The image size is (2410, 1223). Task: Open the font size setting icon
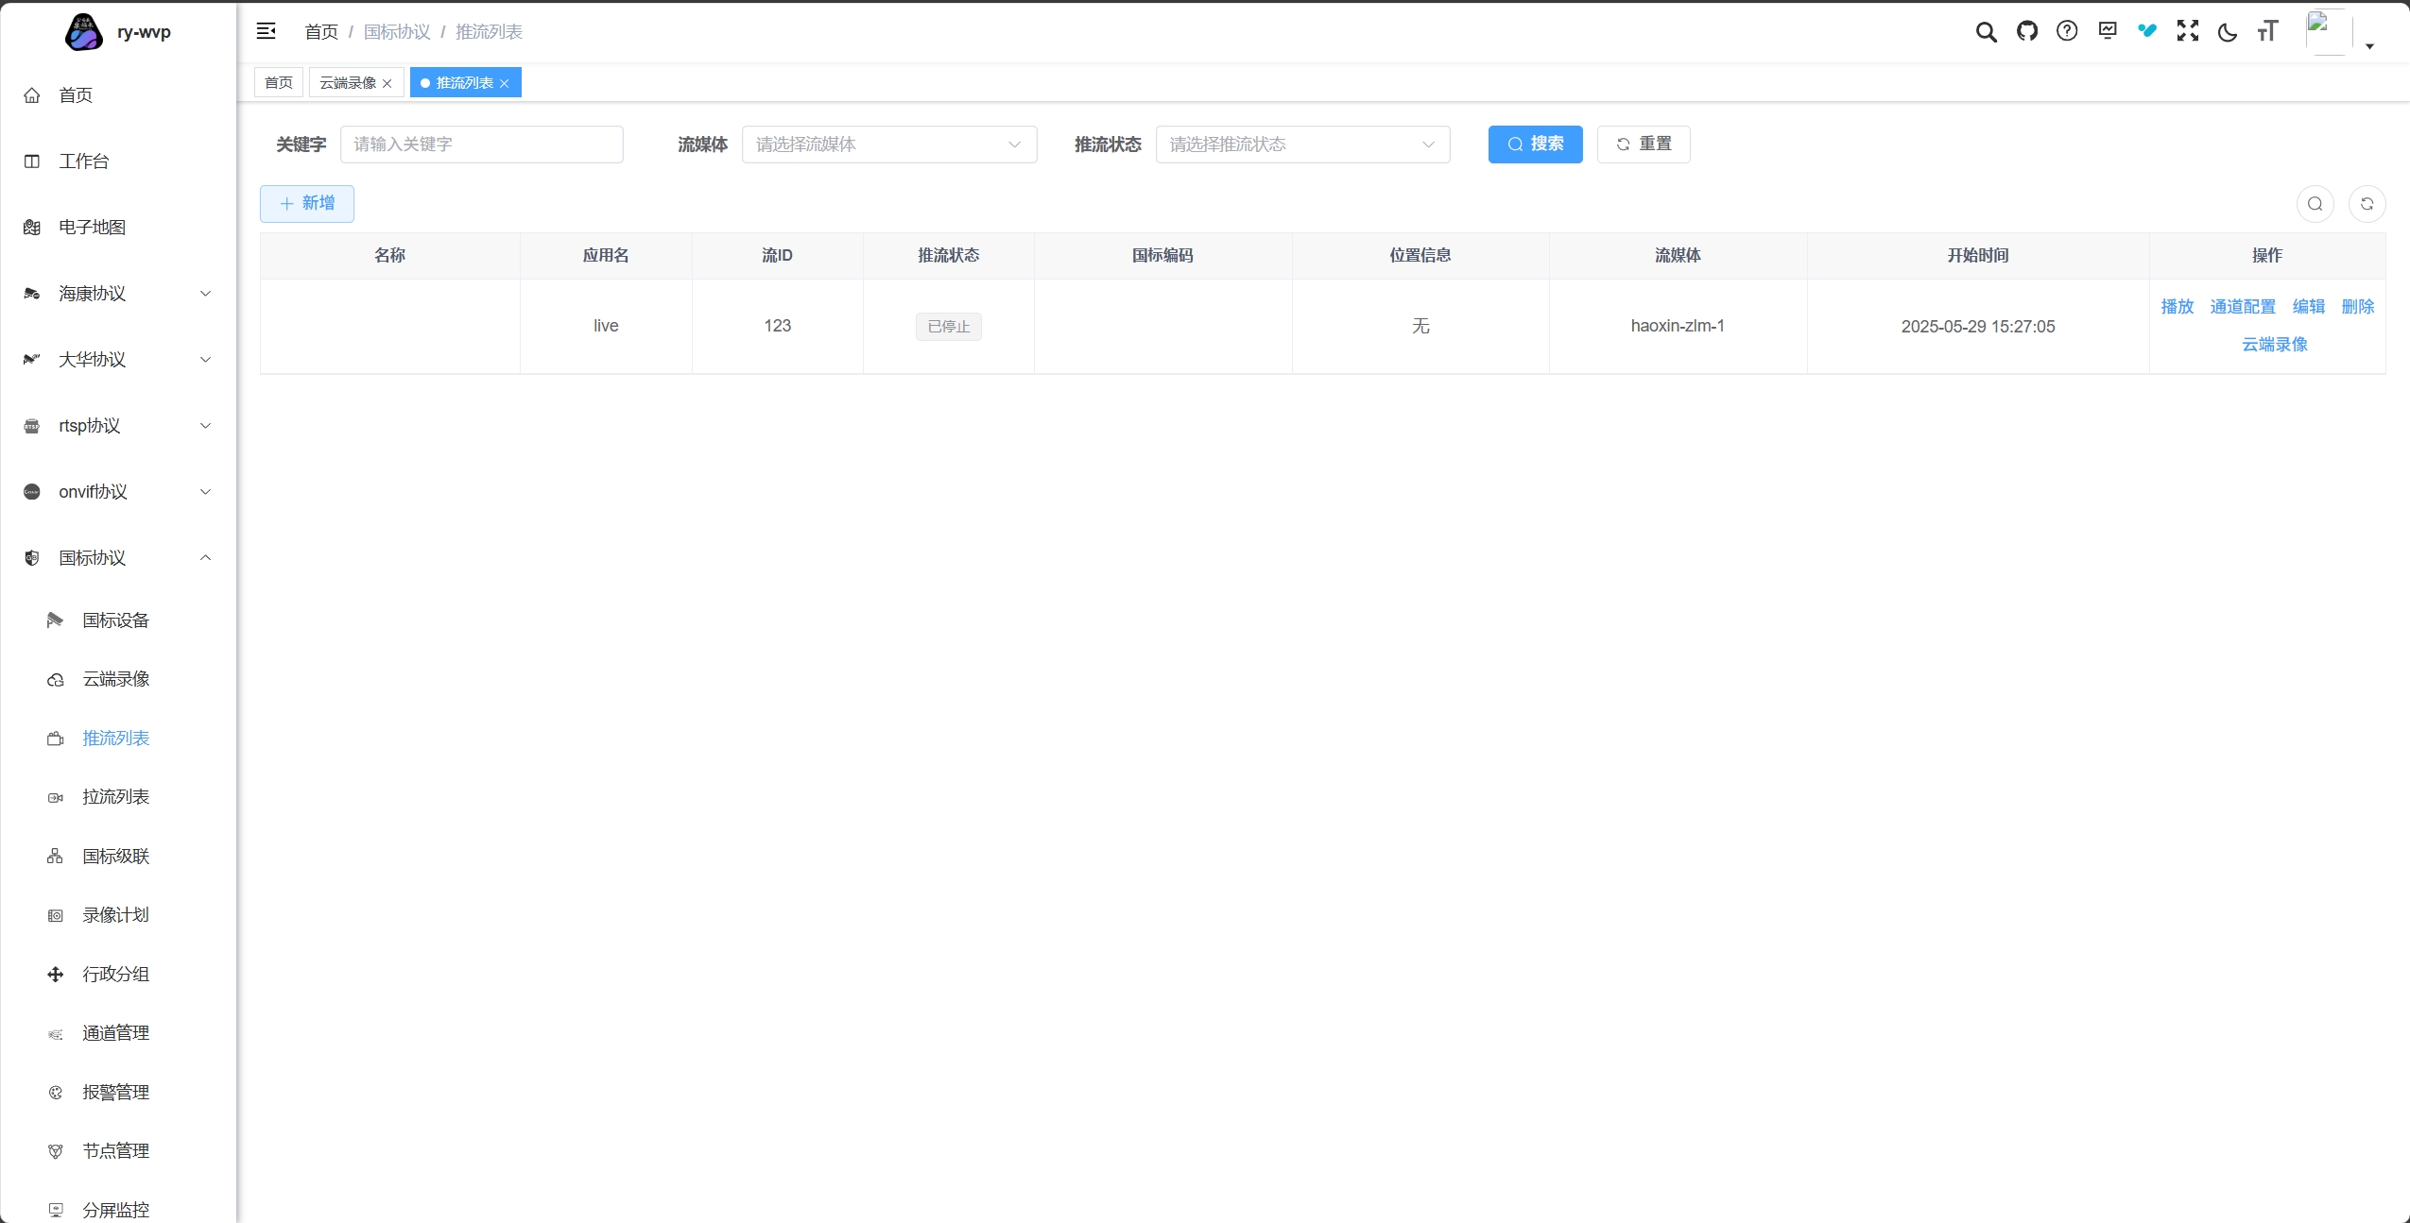2267,32
